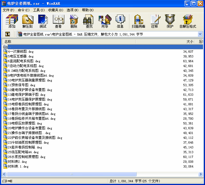
Task: Open the 帮助(H) menu
Action: coord(88,10)
